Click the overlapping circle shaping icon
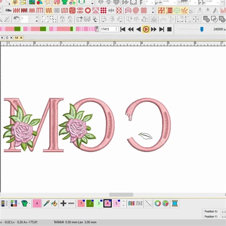 (214, 19)
